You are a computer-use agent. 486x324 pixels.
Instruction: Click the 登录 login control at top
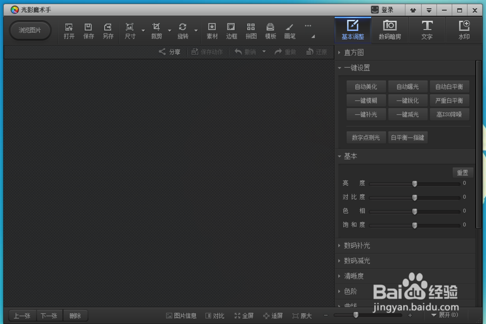click(x=383, y=9)
